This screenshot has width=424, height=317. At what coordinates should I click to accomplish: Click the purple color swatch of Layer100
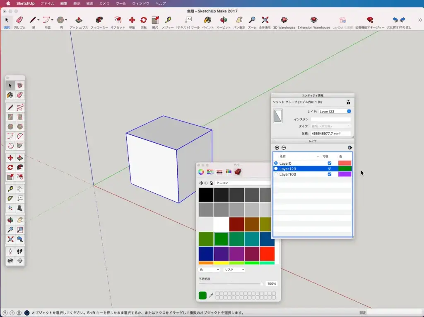coord(345,174)
